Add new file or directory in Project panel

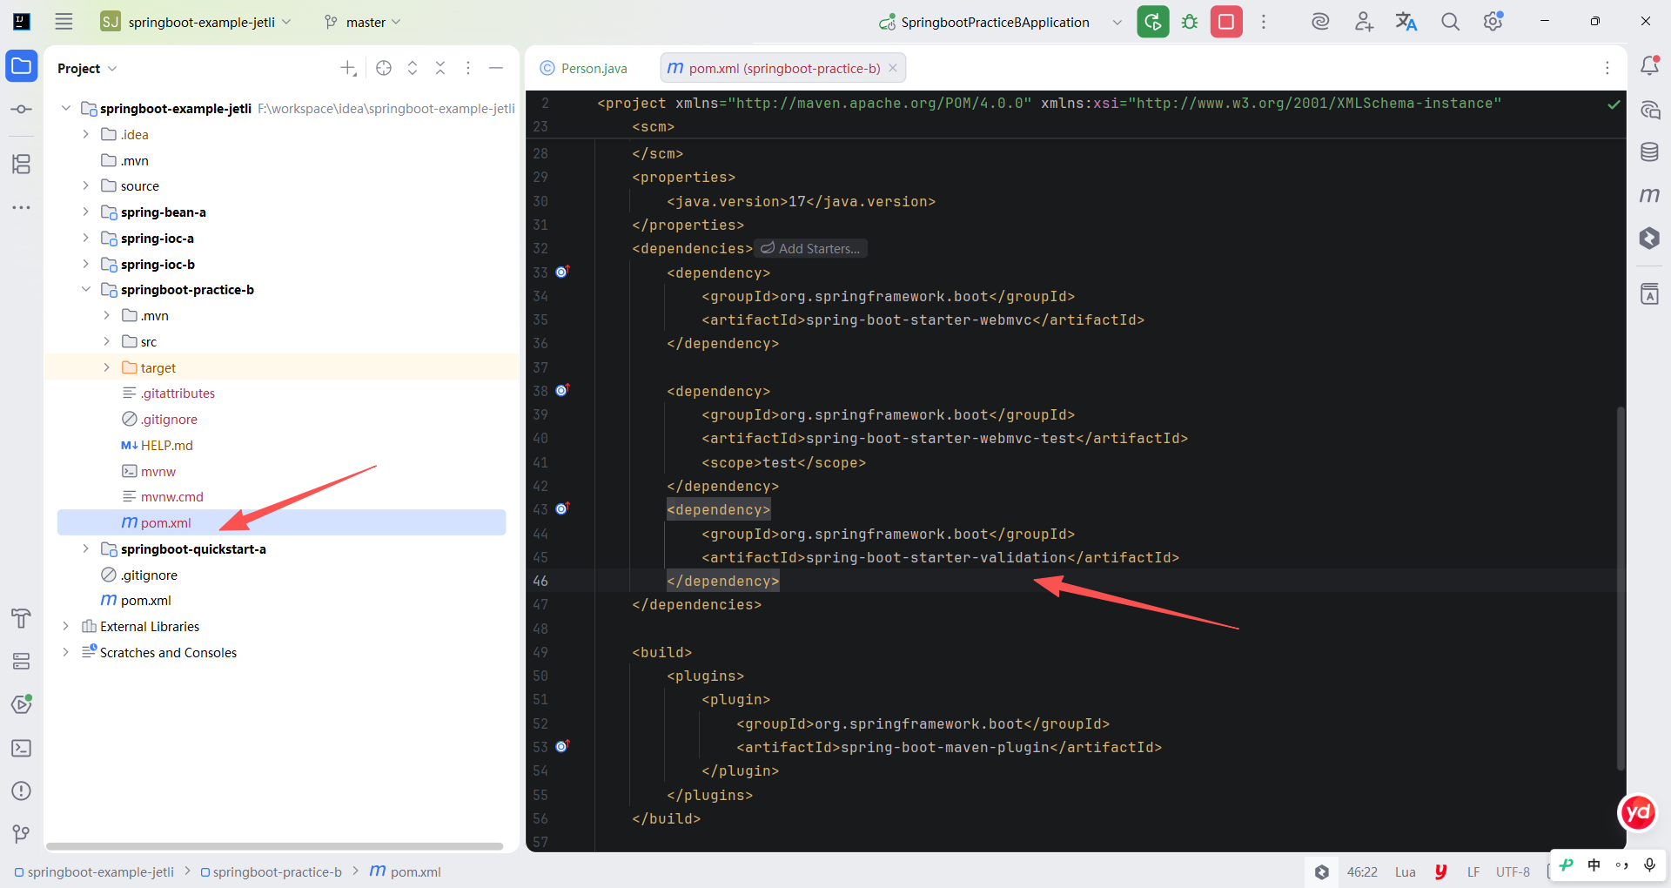click(348, 68)
